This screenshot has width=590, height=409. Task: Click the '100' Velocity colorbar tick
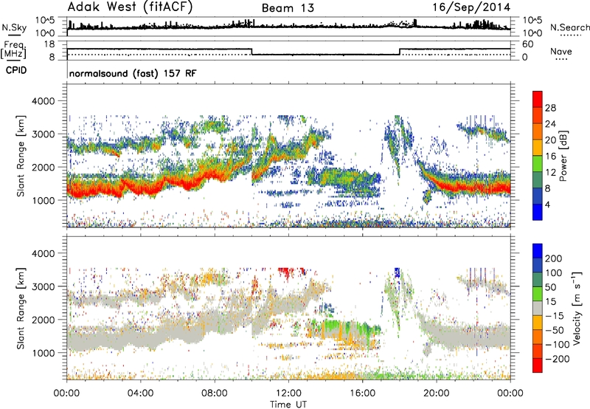pyautogui.click(x=554, y=272)
